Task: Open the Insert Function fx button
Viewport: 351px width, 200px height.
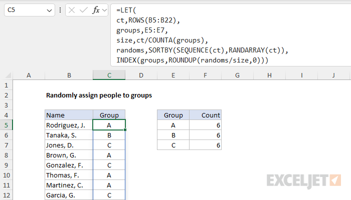Action: [x=96, y=10]
